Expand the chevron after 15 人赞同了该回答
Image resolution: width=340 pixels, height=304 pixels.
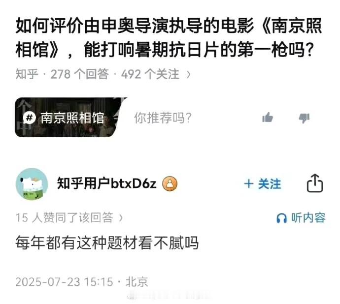point(121,218)
